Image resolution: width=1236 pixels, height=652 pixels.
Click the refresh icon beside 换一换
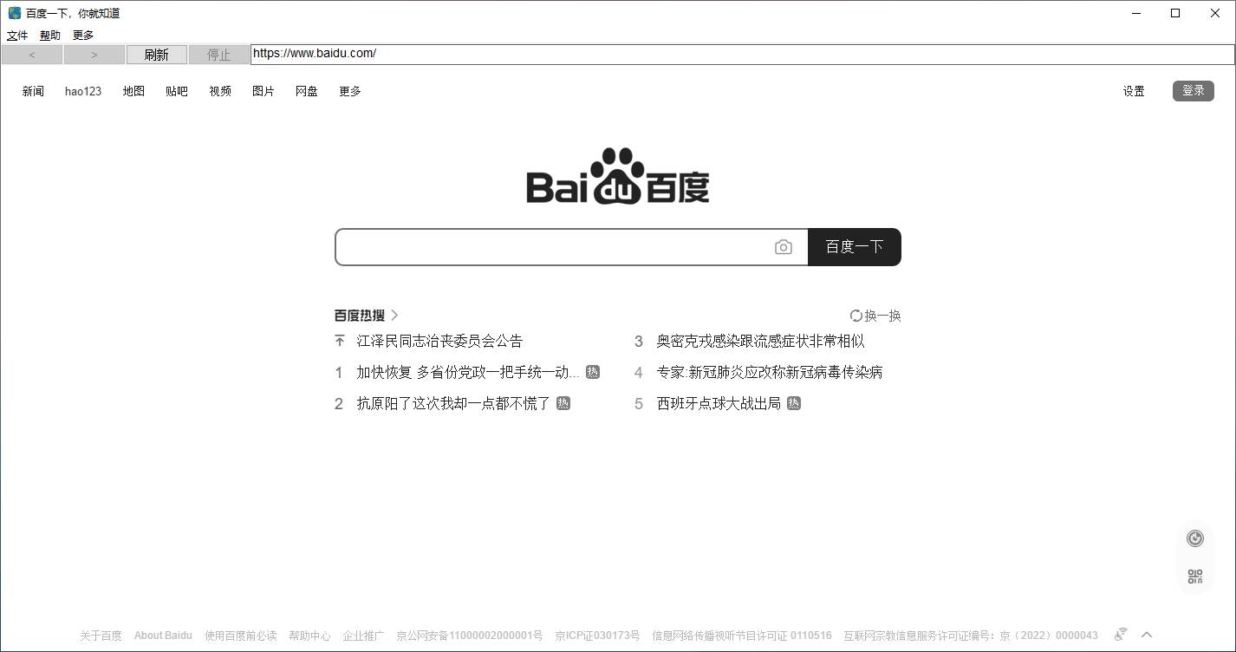pyautogui.click(x=856, y=316)
